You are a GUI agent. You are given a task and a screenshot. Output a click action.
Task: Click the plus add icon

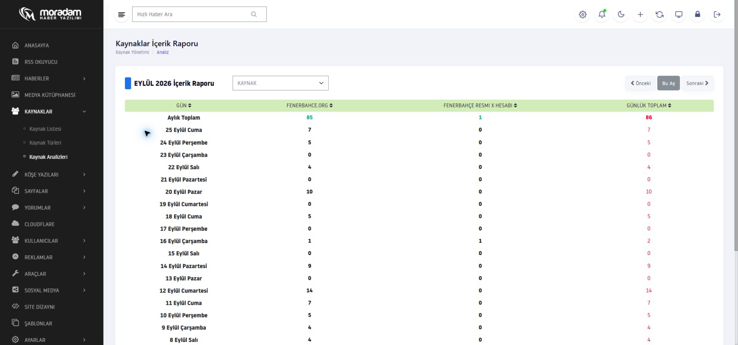point(640,15)
